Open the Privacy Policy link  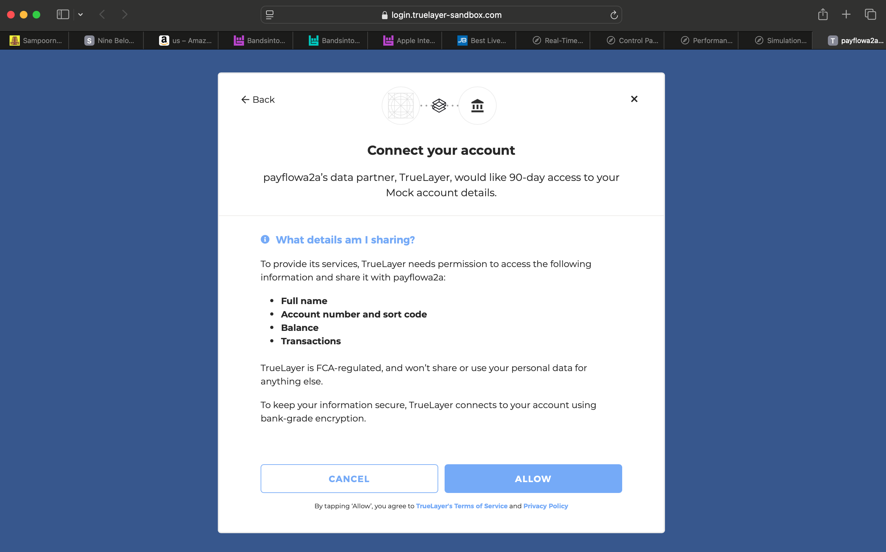(546, 506)
